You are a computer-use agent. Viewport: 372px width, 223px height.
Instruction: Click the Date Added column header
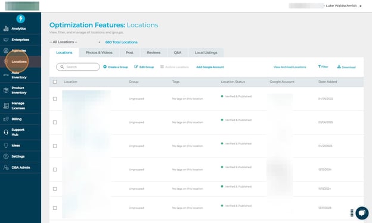pyautogui.click(x=328, y=81)
